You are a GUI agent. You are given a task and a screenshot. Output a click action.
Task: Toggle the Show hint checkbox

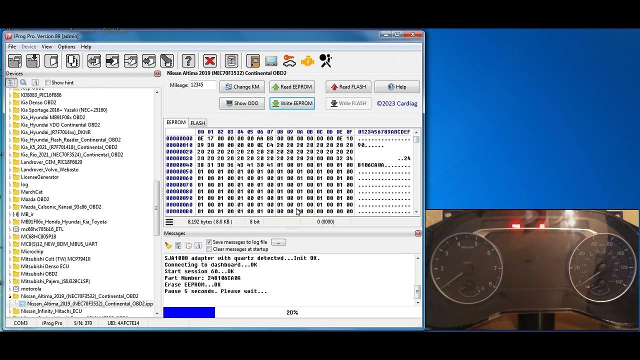[48, 82]
